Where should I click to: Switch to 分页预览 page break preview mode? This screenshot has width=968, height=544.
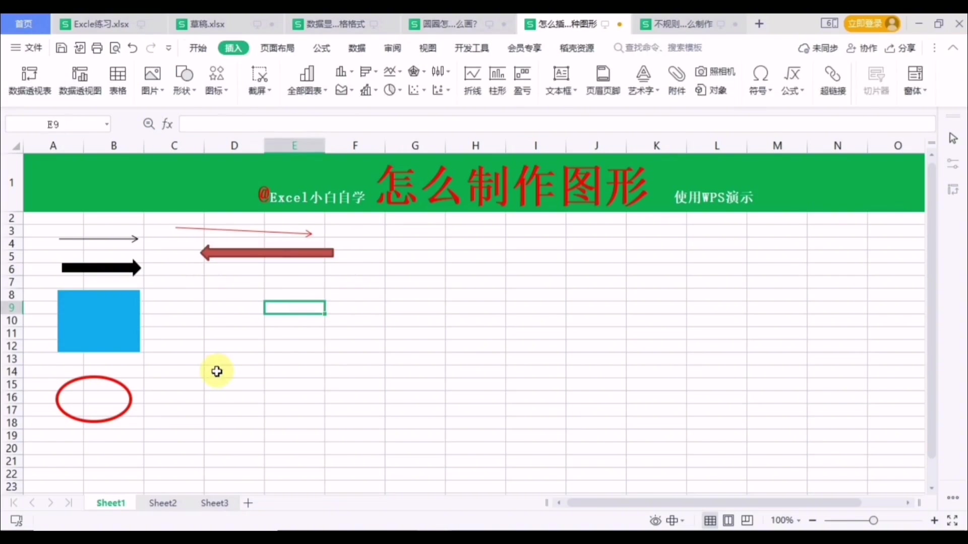[747, 520]
